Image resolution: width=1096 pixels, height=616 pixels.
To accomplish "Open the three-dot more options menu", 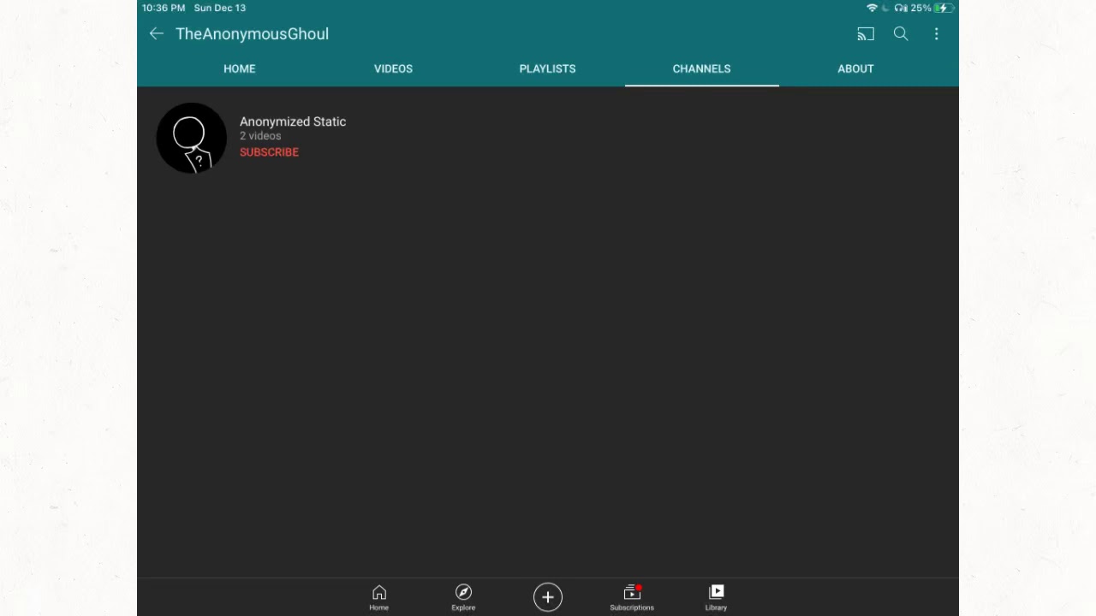I will click(937, 34).
